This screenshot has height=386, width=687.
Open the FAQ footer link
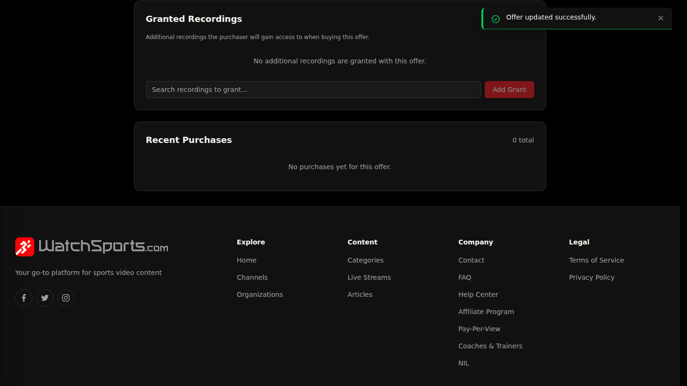click(465, 277)
